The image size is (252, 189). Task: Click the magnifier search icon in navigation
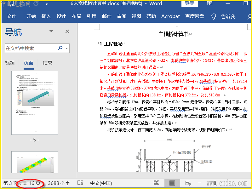point(60,48)
